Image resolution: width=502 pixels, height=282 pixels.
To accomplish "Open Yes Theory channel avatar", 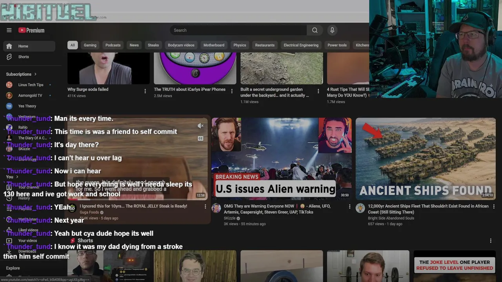I will tap(9, 106).
